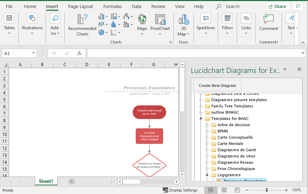
Task: Close the Lucidchart task pane
Action: point(299,69)
